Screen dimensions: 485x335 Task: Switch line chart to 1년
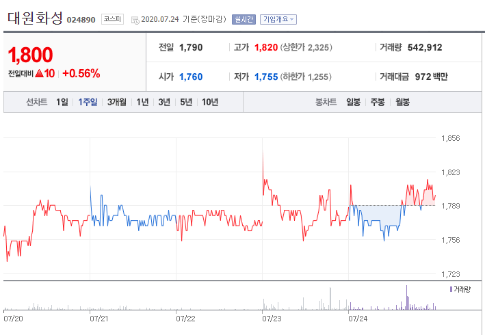click(x=142, y=102)
